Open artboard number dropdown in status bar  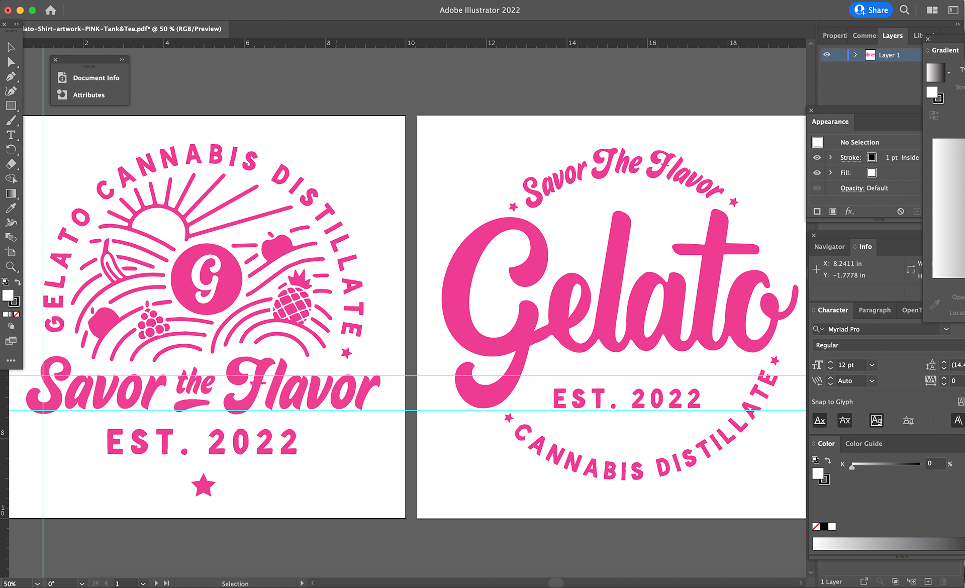pyautogui.click(x=143, y=583)
